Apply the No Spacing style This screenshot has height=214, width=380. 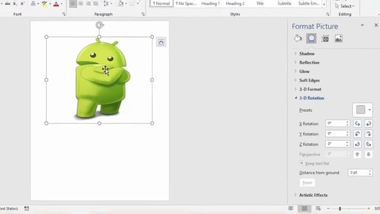[186, 4]
